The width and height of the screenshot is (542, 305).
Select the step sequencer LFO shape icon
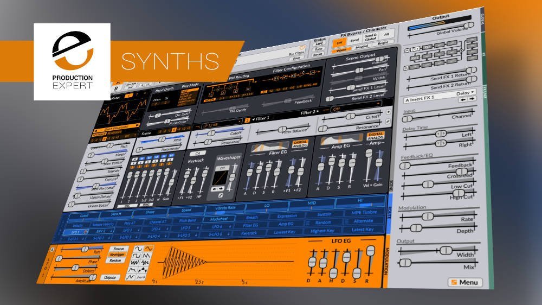pyautogui.click(x=143, y=270)
